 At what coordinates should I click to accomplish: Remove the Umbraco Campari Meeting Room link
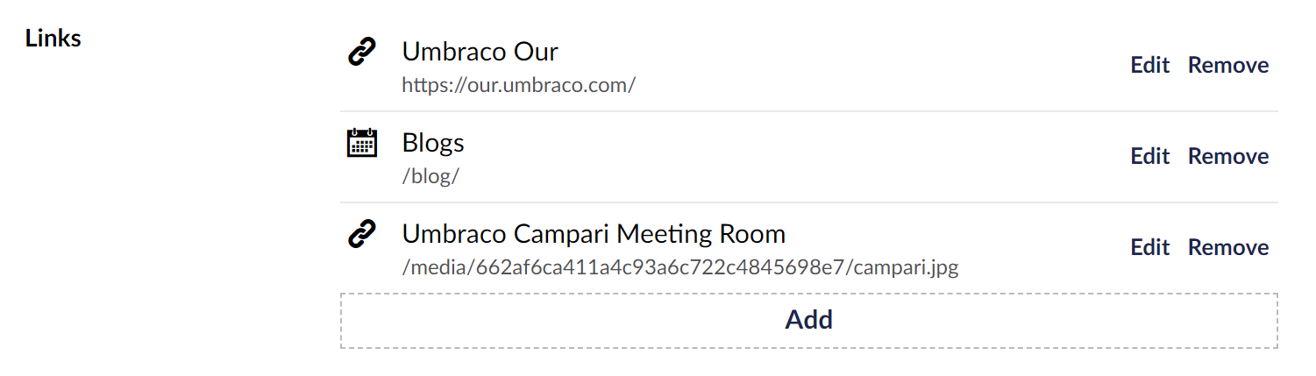[1228, 248]
